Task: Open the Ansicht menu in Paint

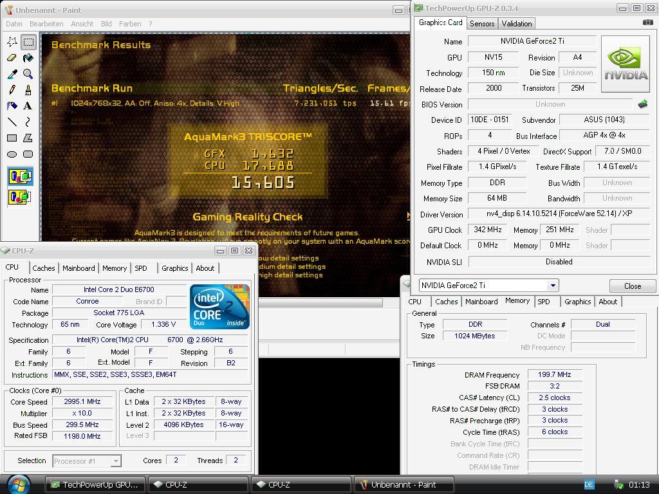Action: [x=82, y=24]
